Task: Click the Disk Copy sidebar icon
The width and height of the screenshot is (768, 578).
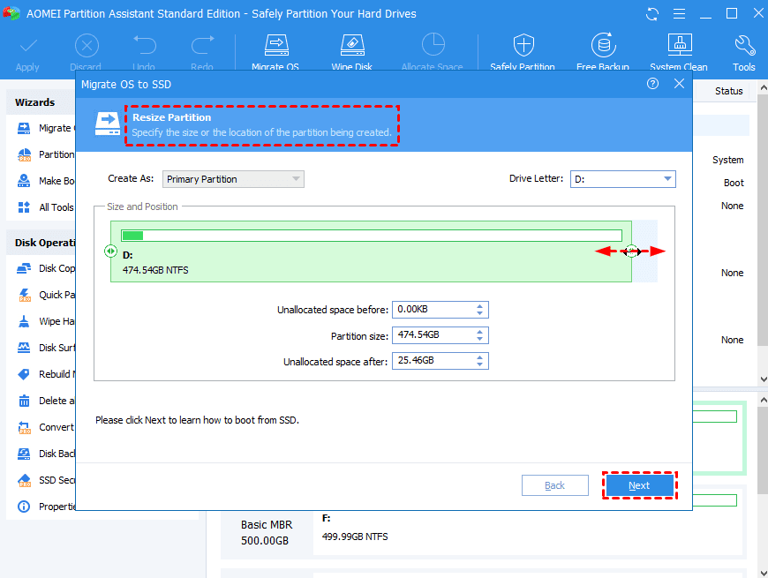Action: click(x=24, y=268)
